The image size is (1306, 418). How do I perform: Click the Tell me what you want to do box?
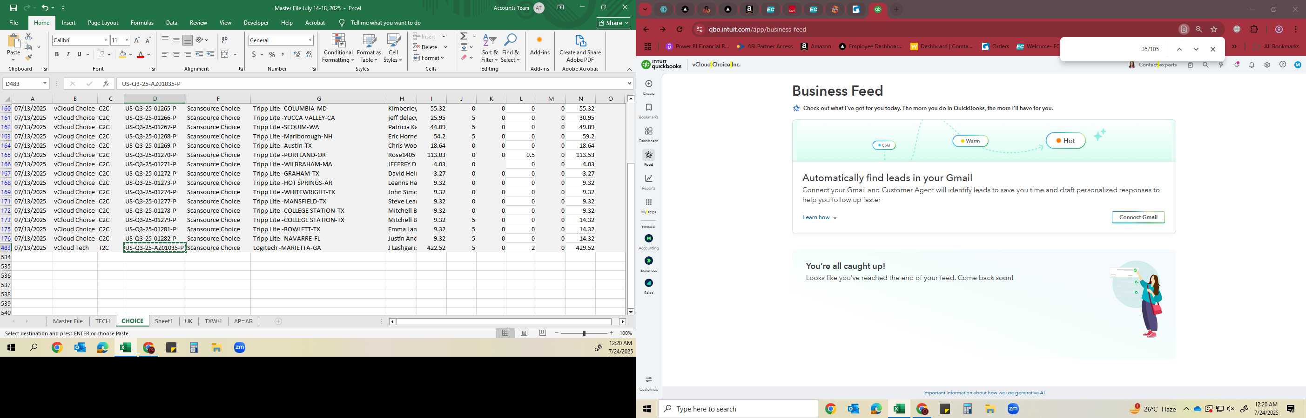tap(380, 23)
